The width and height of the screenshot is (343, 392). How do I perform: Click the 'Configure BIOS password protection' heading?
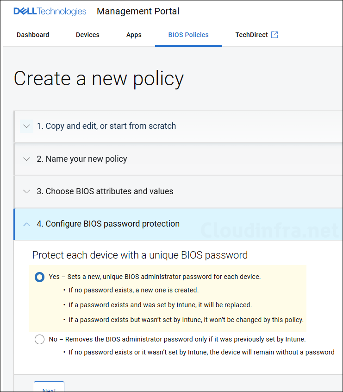pyautogui.click(x=108, y=224)
